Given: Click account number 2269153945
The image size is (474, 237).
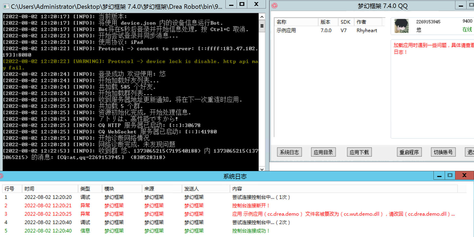Looking at the screenshot, I should tap(428, 22).
